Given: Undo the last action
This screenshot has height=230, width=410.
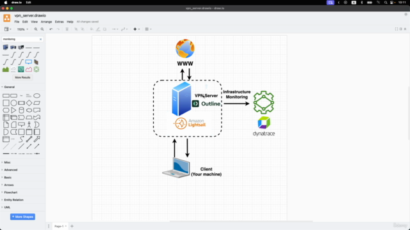Looking at the screenshot, I should point(51,29).
